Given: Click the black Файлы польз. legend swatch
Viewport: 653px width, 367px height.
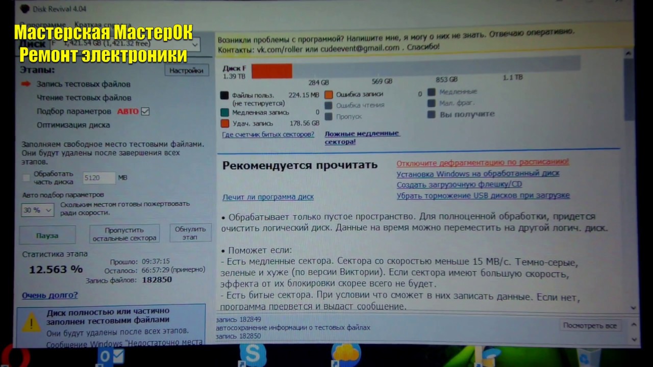Looking at the screenshot, I should click(x=224, y=95).
